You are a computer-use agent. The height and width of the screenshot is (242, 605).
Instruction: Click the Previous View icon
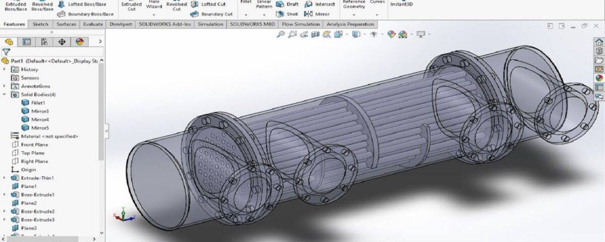304,34
